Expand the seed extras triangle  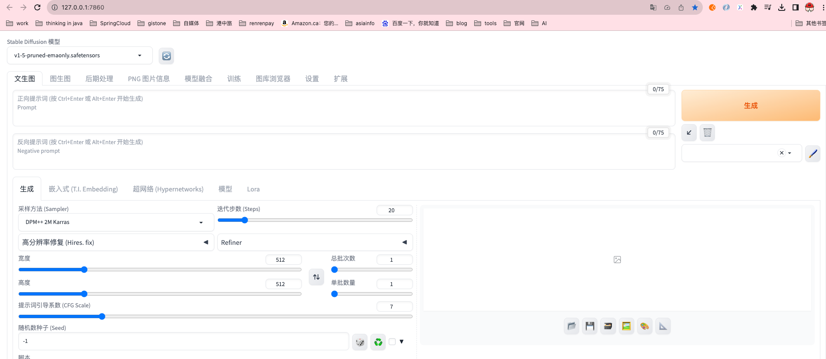tap(402, 342)
